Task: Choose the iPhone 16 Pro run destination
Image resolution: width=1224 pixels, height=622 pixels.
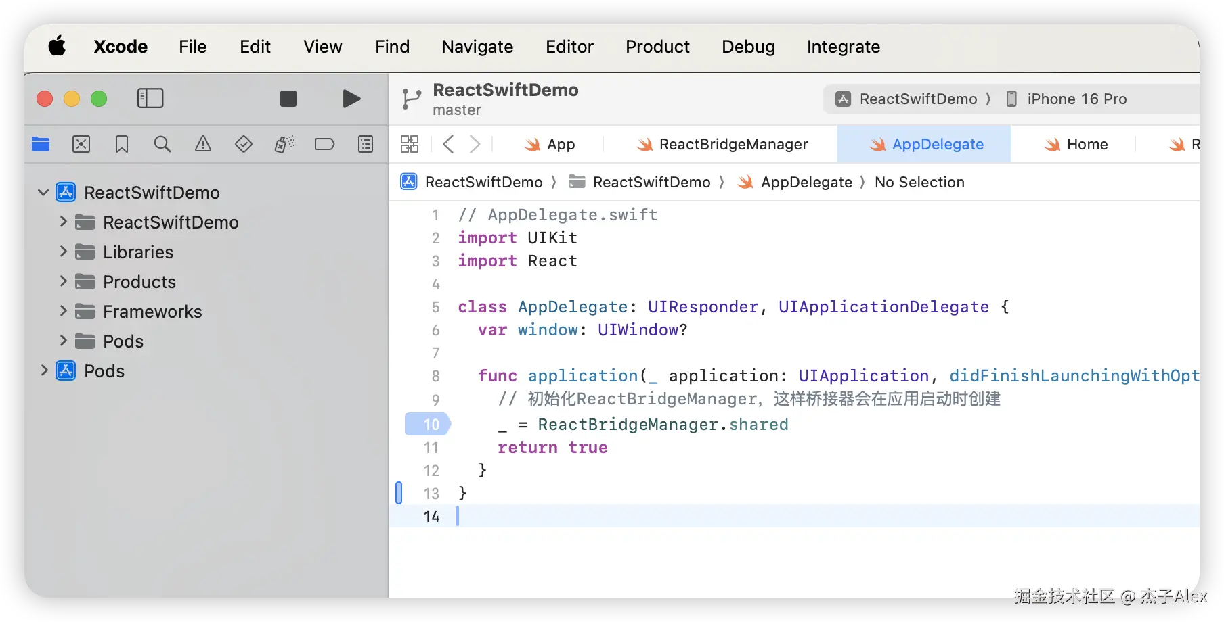Action: coord(1066,99)
